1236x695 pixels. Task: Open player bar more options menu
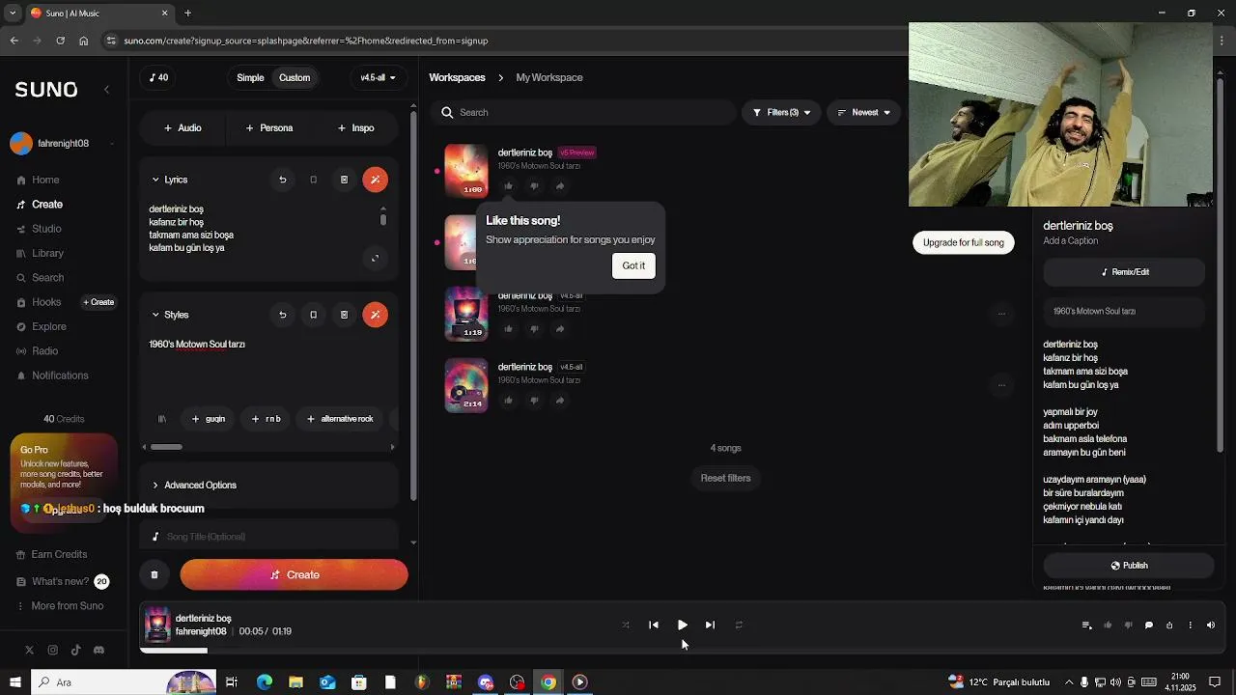point(1190,625)
